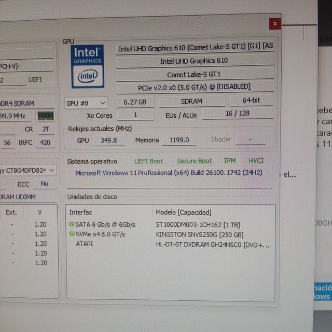Select the ATAPI drive row
Viewport: 332px width, 332px height.
click(x=171, y=244)
